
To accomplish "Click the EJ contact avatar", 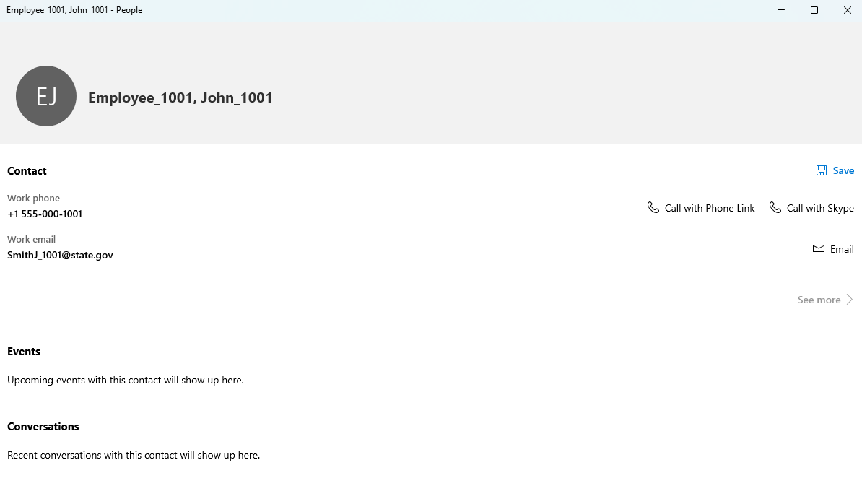I will (46, 96).
